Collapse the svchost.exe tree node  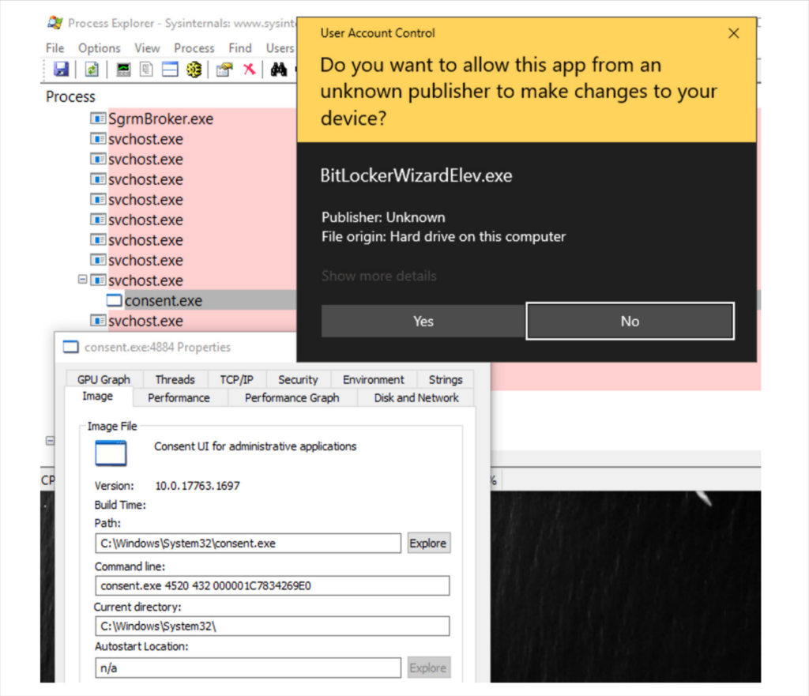click(84, 280)
